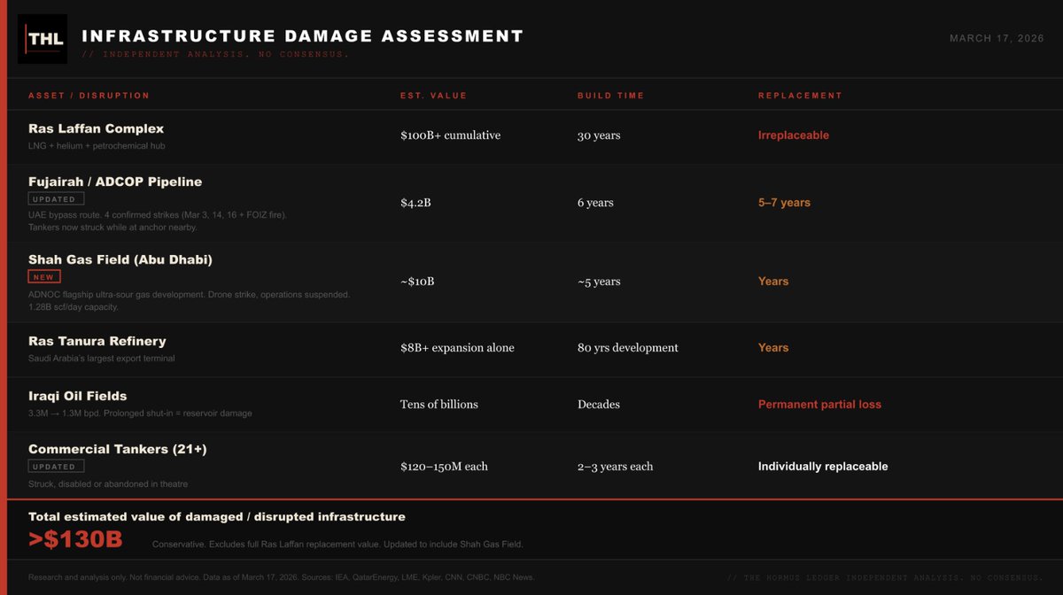Click the $120–150M each value
The width and height of the screenshot is (1063, 595).
pos(444,467)
